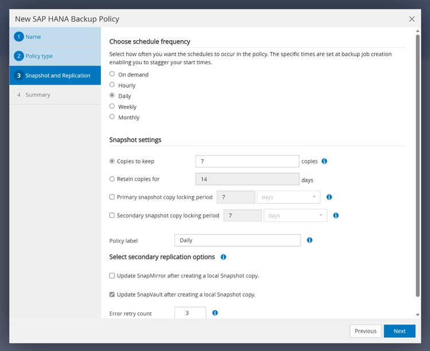
Task: Go to the Policy type step
Action: pos(55,56)
